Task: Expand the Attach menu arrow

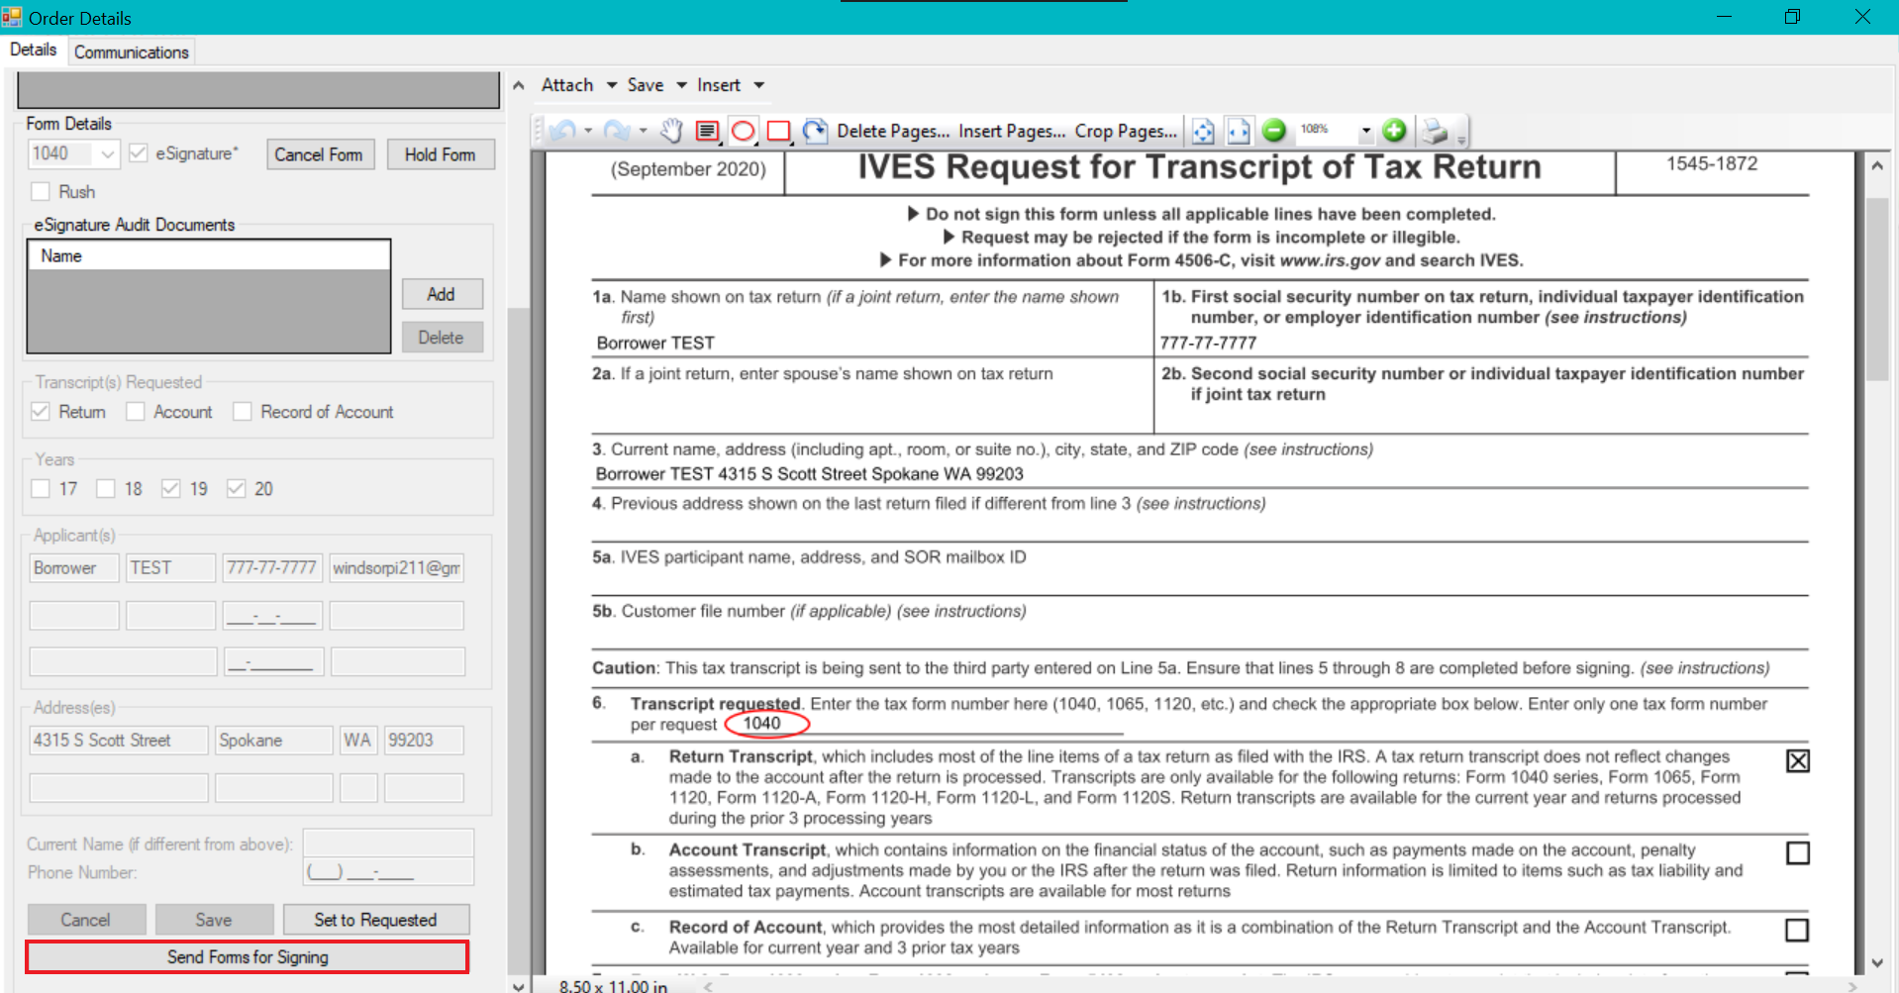Action: point(612,85)
